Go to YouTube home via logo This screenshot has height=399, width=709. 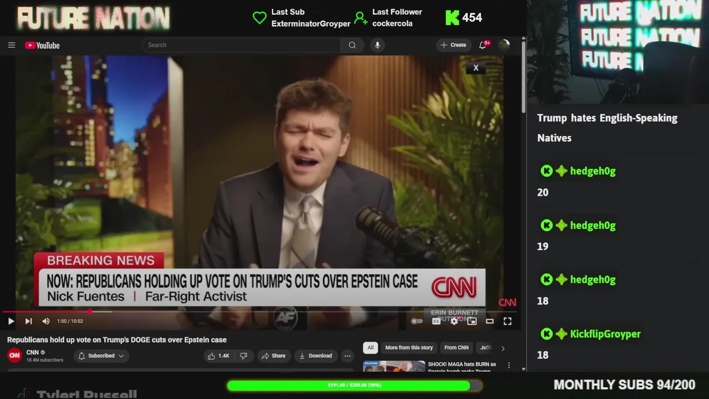pyautogui.click(x=42, y=45)
